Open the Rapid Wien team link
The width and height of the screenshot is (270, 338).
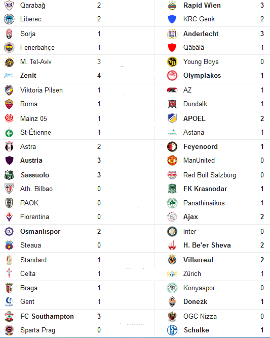point(202,5)
